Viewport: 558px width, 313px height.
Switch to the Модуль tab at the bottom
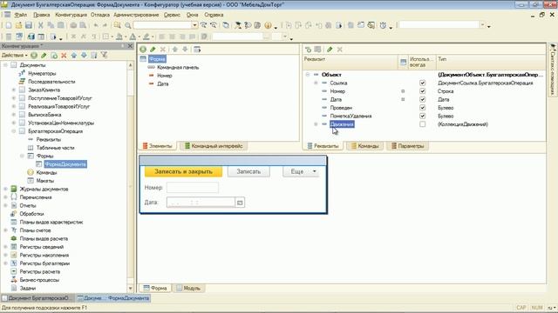click(188, 288)
